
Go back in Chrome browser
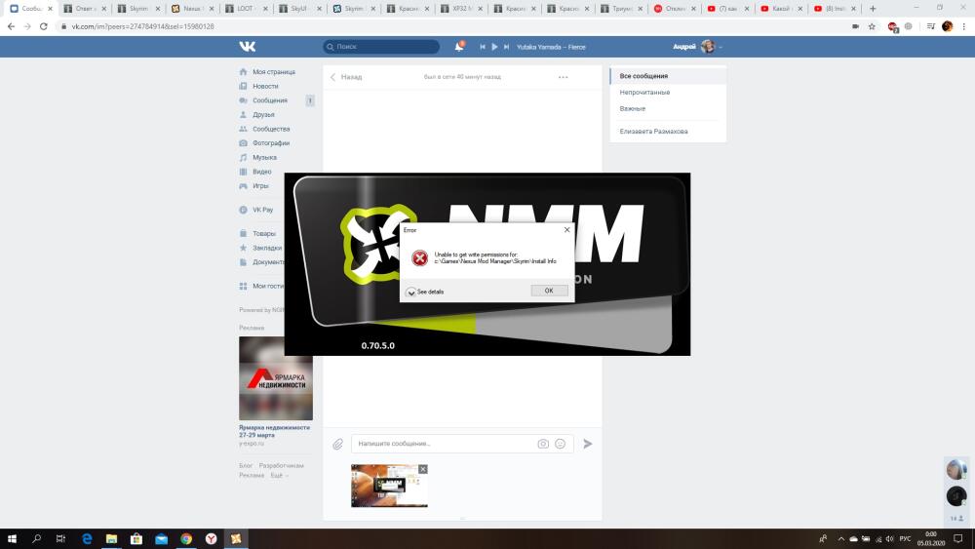11,26
